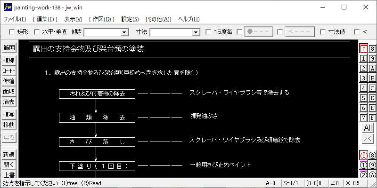Select layer 1 square button
Viewport: 377px width, 188px height.
point(364,58)
